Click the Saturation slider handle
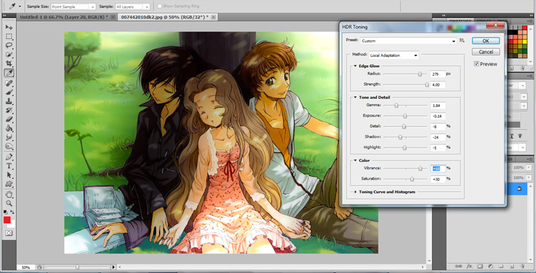This screenshot has height=273, width=536. click(411, 179)
